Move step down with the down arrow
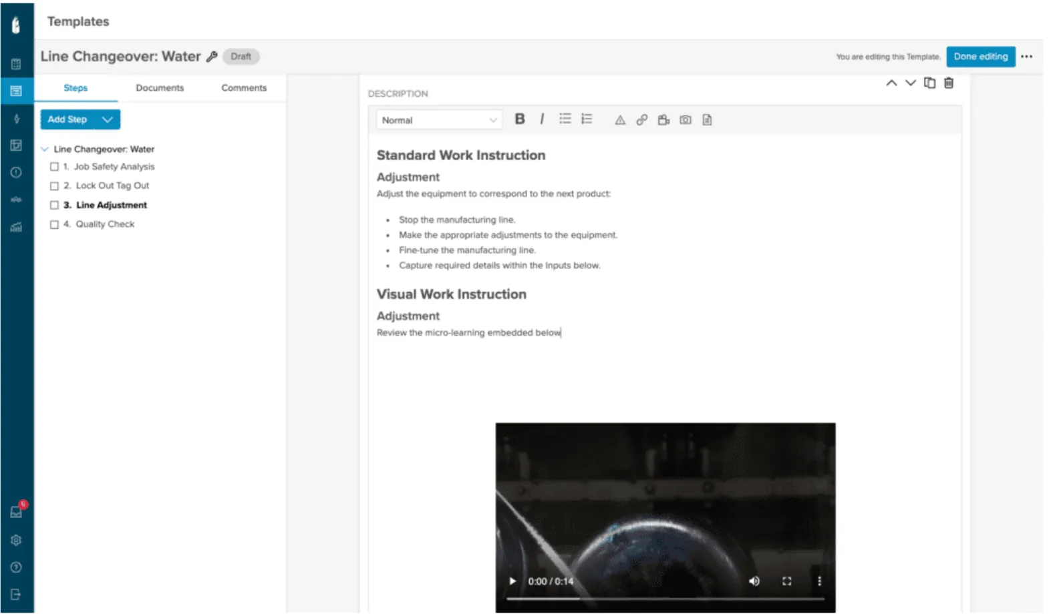Image resolution: width=1049 pixels, height=614 pixels. [910, 83]
